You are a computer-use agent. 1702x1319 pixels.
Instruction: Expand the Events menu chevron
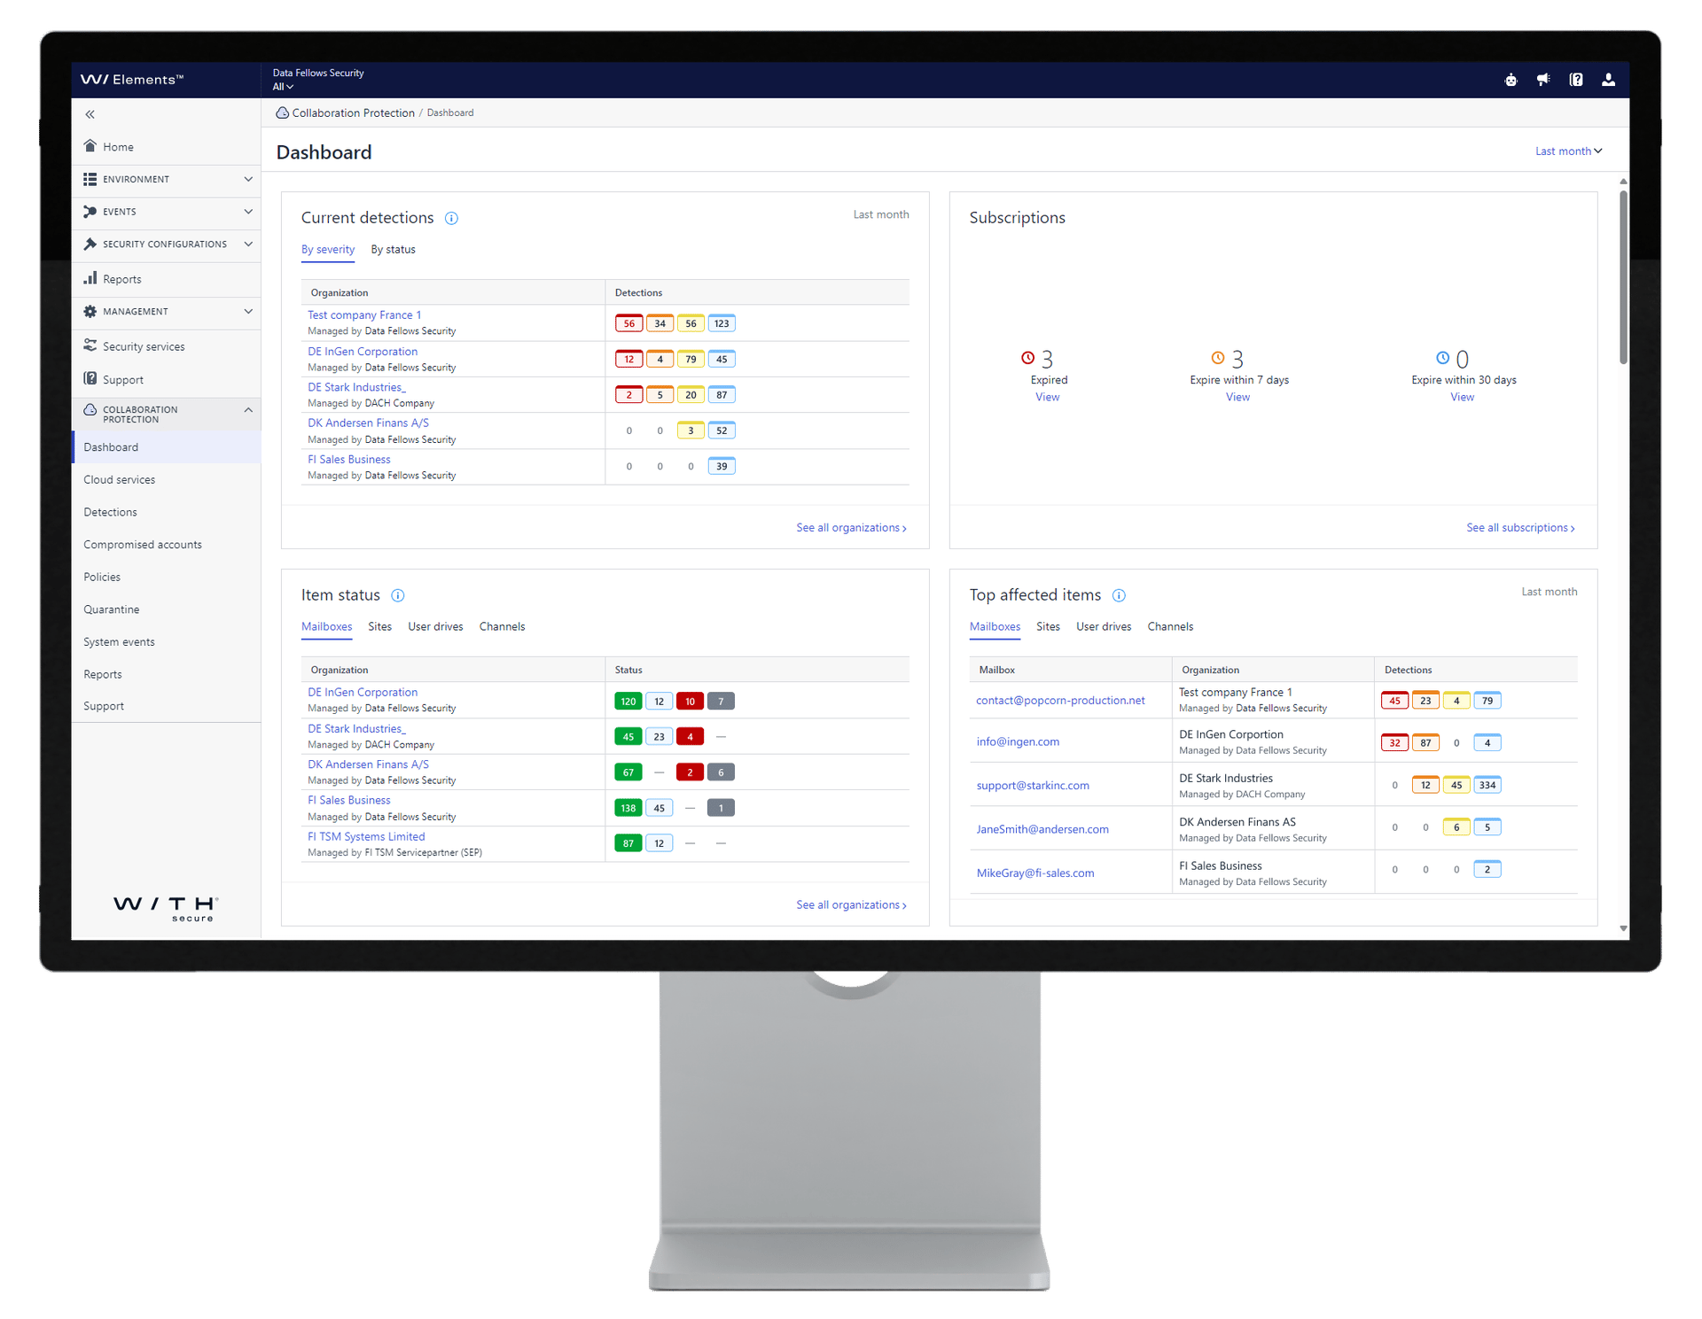248,212
